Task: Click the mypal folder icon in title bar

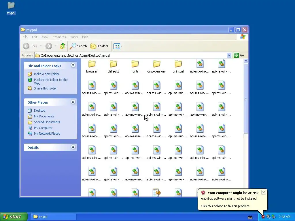Action: [x=23, y=30]
